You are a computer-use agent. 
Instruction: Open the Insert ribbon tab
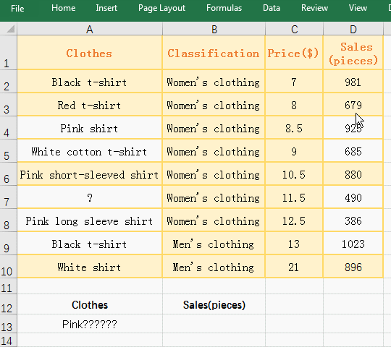pos(106,8)
